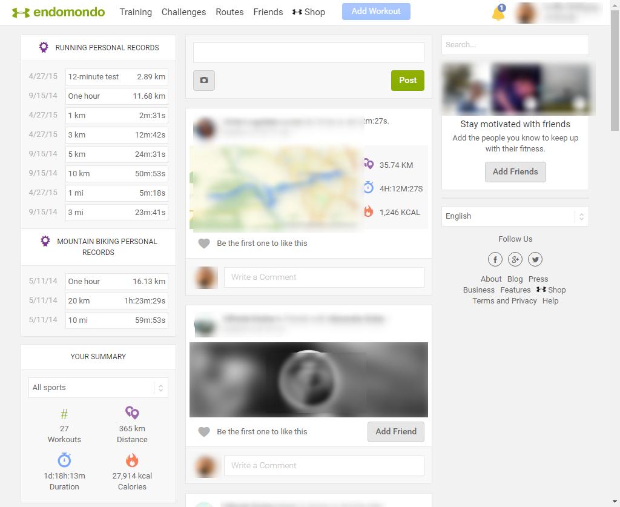
Task: Open the blurred workout map thumbnail
Action: (277, 187)
